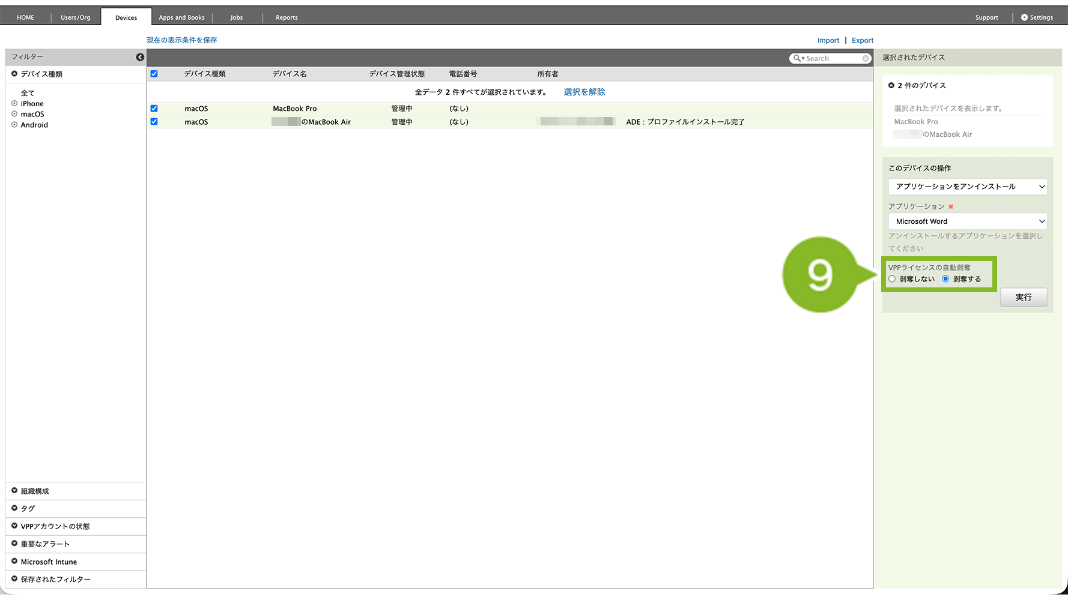This screenshot has width=1068, height=600.
Task: Sort by デバイス管理状態 column header
Action: click(397, 74)
